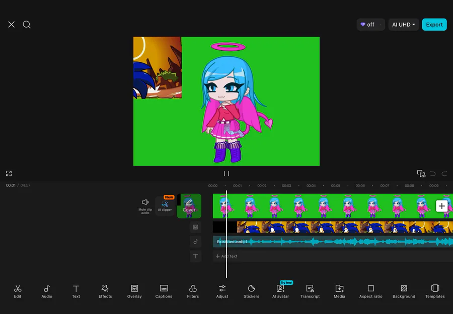Redo the last action

[x=444, y=173]
